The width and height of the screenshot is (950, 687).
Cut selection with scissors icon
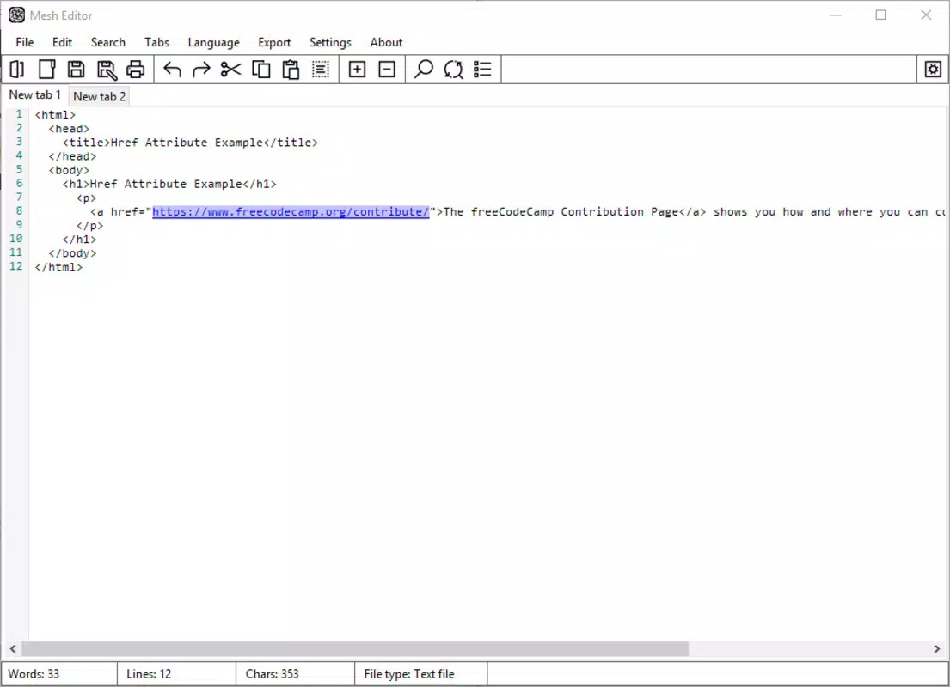230,70
